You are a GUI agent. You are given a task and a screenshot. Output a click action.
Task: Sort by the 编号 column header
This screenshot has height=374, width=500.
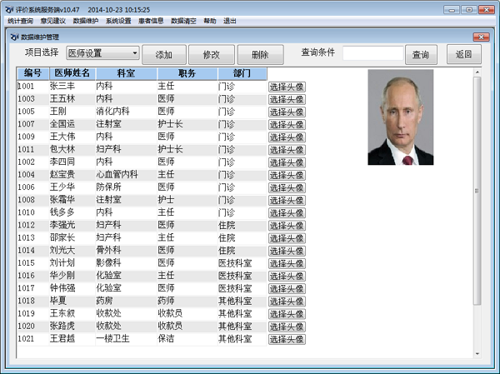point(32,73)
